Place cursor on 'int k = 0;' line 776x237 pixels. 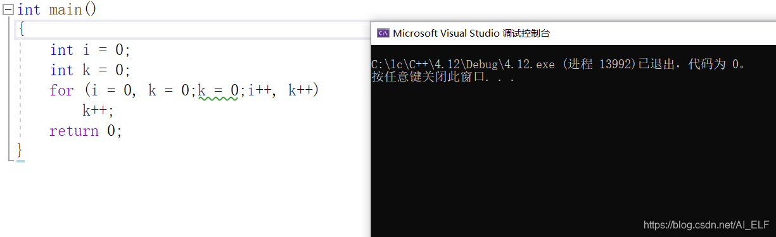(x=90, y=70)
